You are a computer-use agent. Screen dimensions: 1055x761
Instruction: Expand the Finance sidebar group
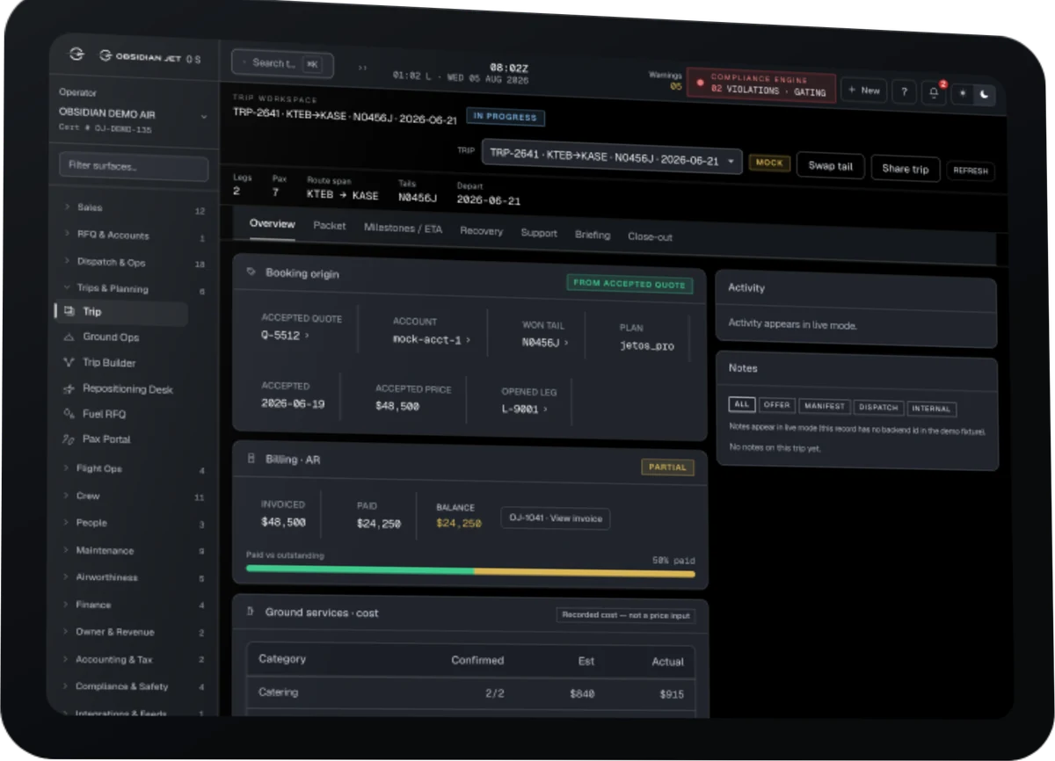(134, 605)
